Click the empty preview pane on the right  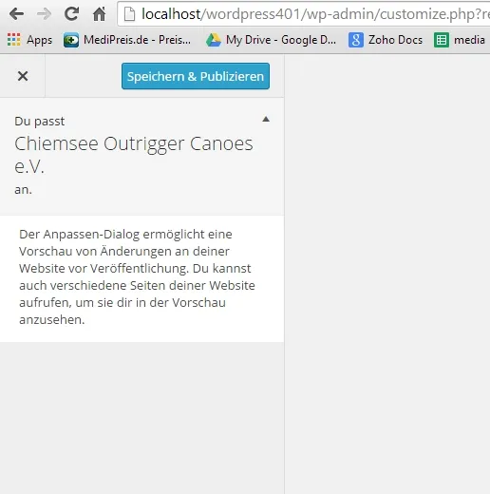(x=387, y=274)
